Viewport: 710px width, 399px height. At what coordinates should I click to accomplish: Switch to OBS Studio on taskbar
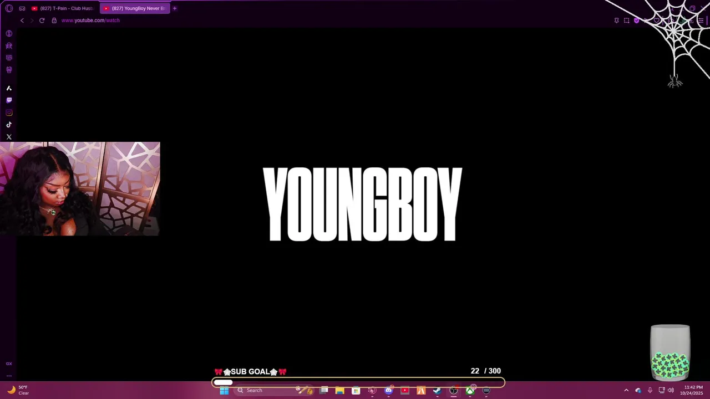454,391
